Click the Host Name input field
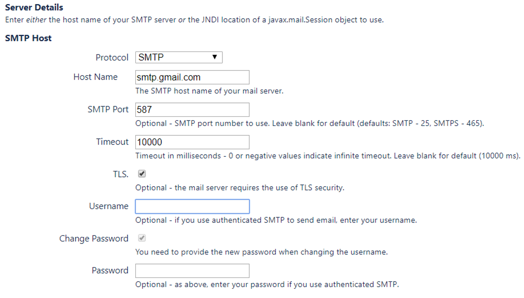Image resolution: width=524 pixels, height=298 pixels. click(x=192, y=77)
